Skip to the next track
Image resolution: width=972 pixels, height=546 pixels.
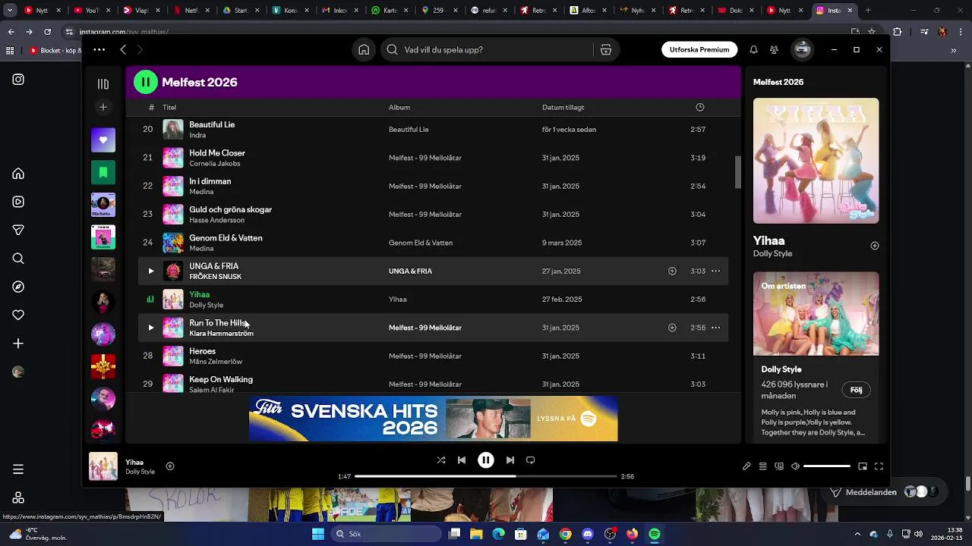point(510,460)
